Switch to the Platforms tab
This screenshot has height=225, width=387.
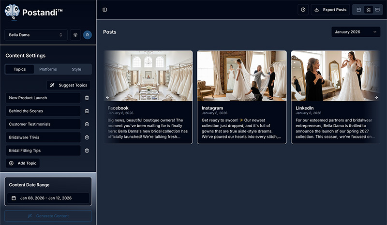48,69
